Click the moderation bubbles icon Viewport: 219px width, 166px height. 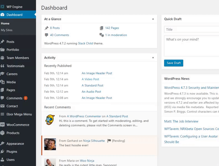pos(101,35)
